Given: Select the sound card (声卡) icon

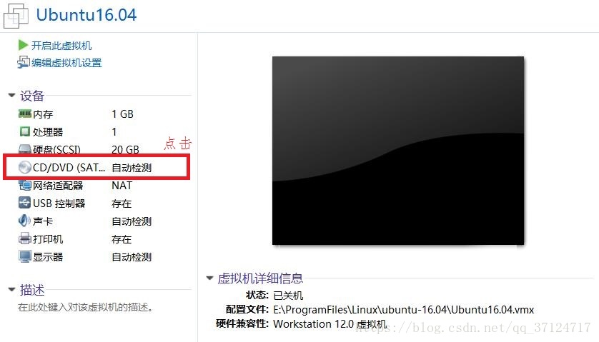Looking at the screenshot, I should tap(24, 221).
